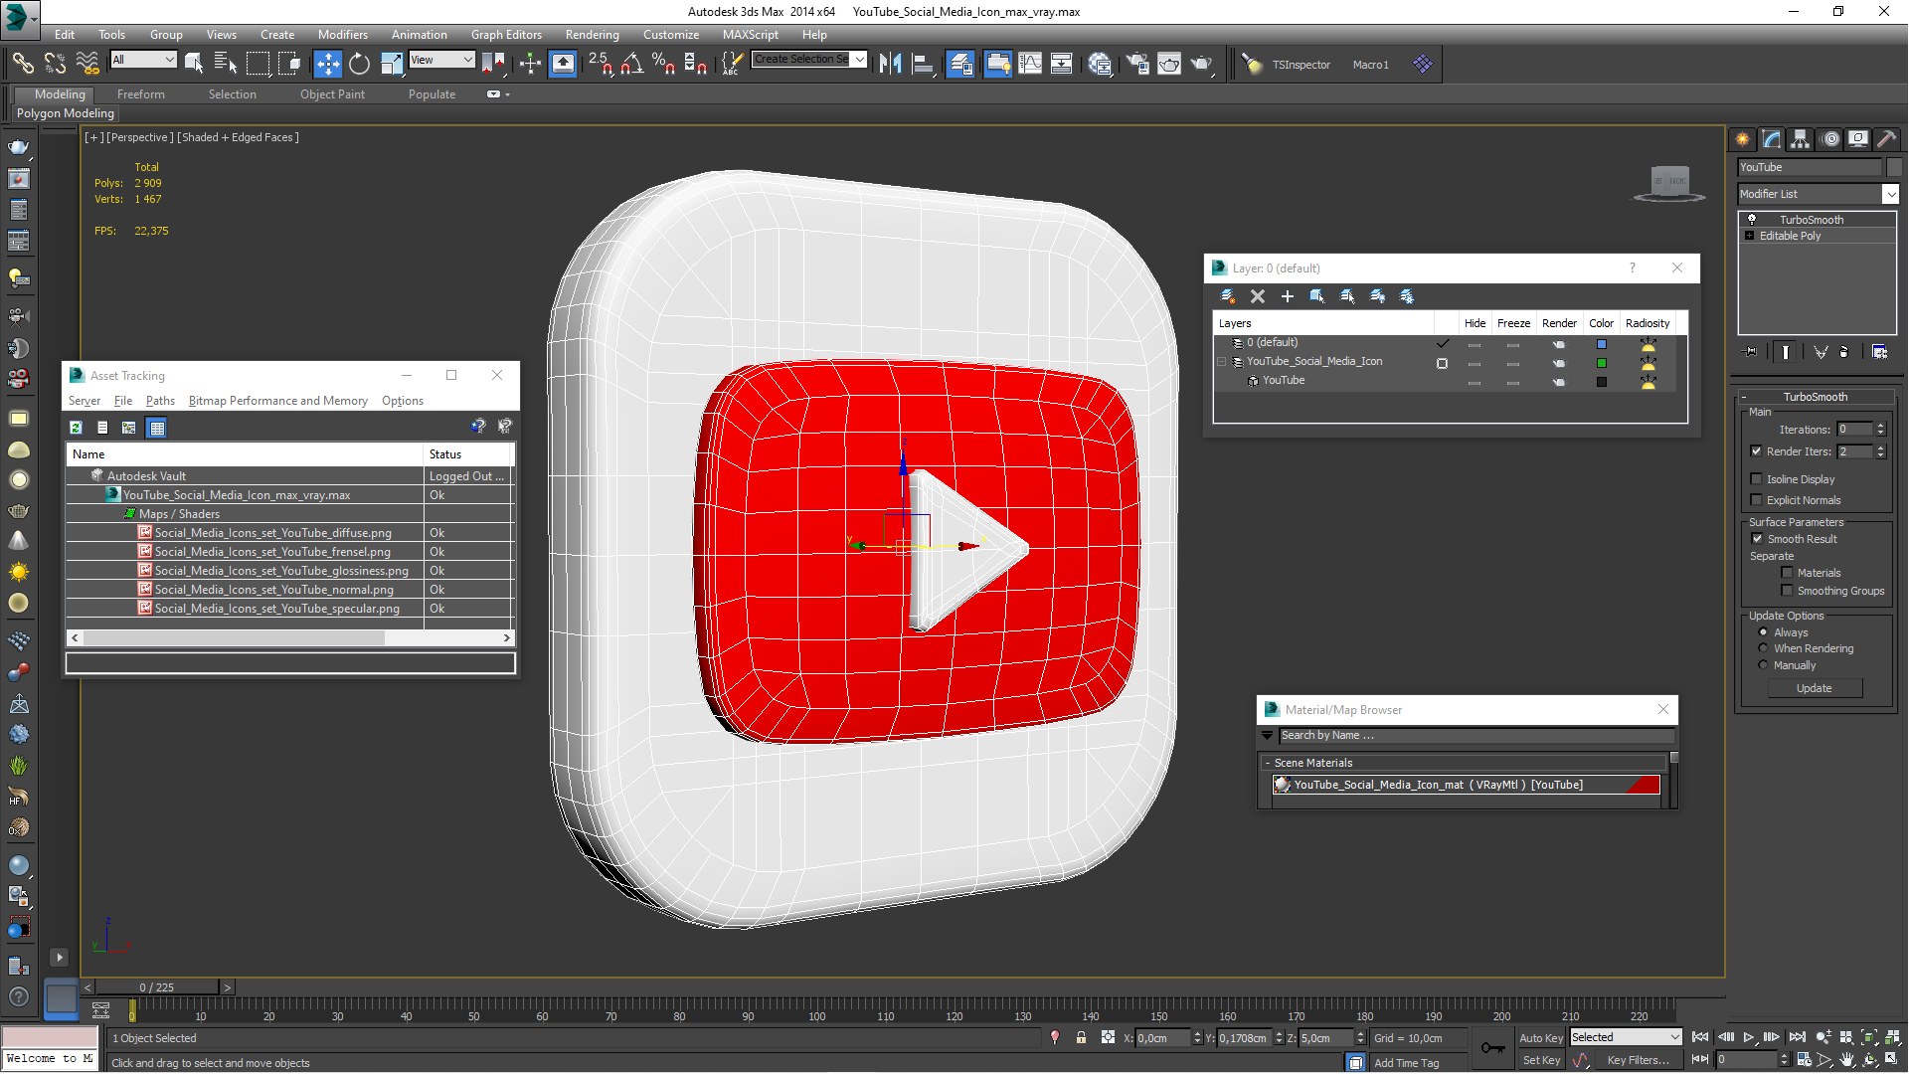Check Separate by Materials
Screen dimensions: 1909x1074
(x=1787, y=573)
